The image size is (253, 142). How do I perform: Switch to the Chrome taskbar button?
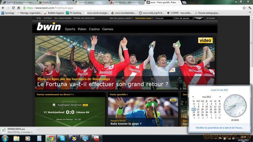(51, 138)
